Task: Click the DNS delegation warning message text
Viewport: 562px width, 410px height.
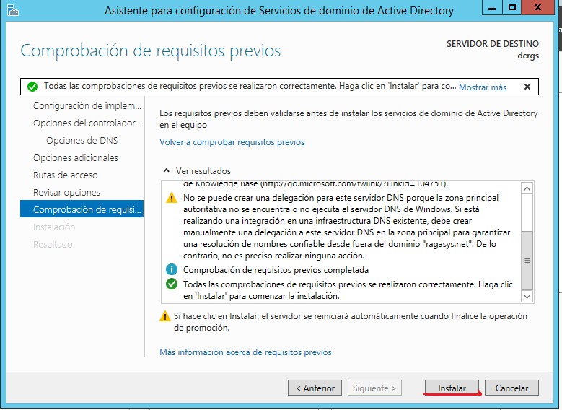Action: click(346, 227)
